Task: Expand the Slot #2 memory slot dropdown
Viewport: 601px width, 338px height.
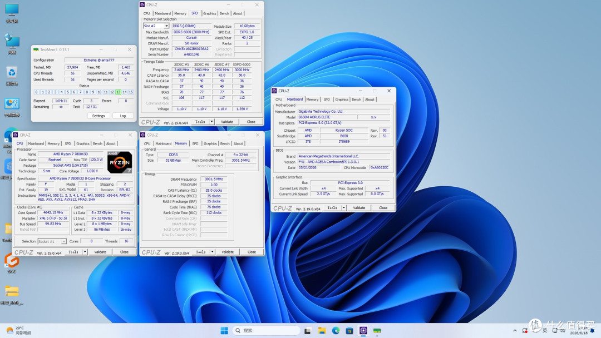Action: coord(166,26)
